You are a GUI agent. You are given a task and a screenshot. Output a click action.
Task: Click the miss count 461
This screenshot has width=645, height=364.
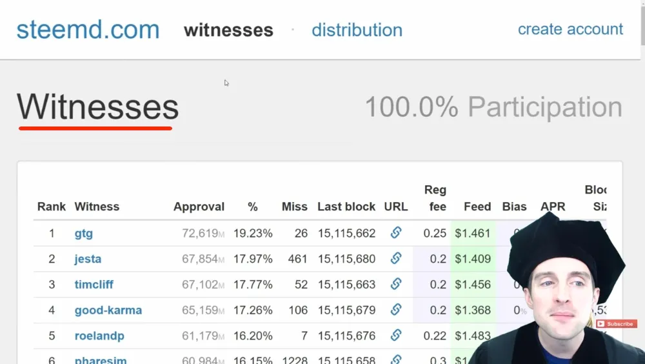click(x=297, y=259)
